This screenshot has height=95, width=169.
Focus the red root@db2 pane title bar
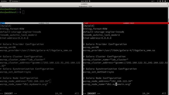(128, 23)
